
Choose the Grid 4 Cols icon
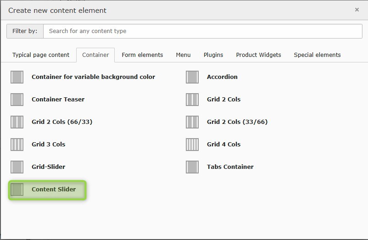(x=192, y=145)
